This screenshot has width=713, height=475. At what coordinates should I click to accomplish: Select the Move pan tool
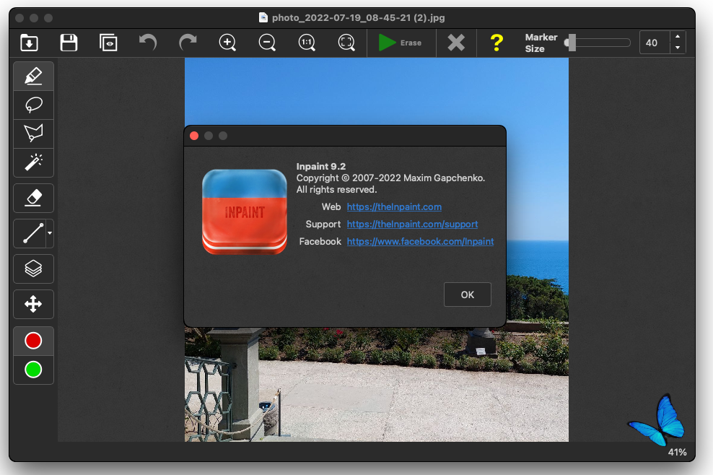pyautogui.click(x=34, y=305)
